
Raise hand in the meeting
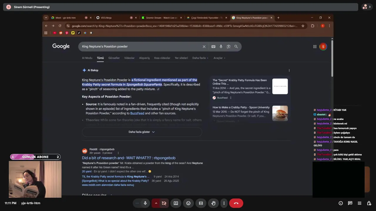214,203
